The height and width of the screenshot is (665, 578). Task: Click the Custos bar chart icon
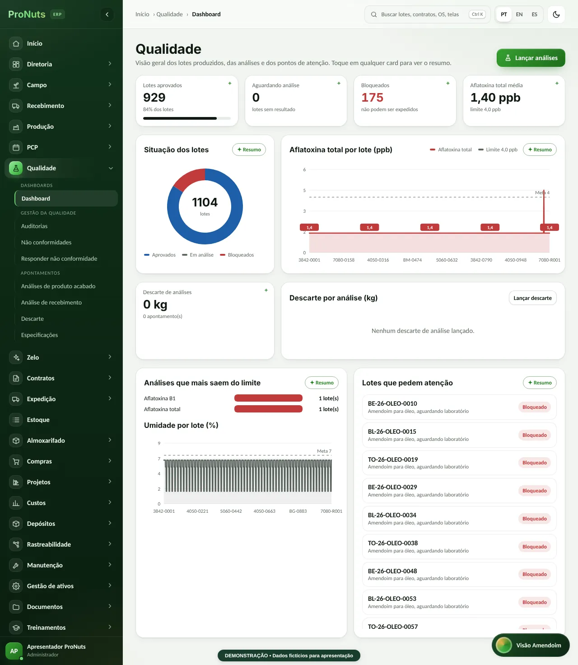tap(16, 503)
